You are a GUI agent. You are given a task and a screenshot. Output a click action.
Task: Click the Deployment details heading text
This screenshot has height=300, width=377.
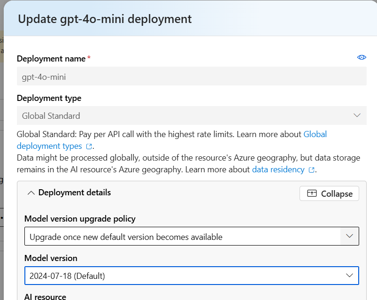pyautogui.click(x=75, y=192)
